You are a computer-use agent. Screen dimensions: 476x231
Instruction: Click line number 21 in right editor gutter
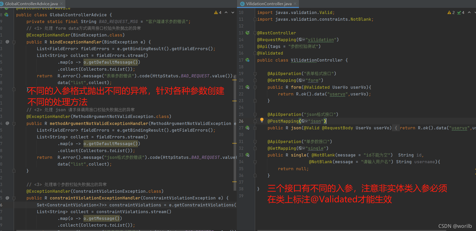point(241,87)
